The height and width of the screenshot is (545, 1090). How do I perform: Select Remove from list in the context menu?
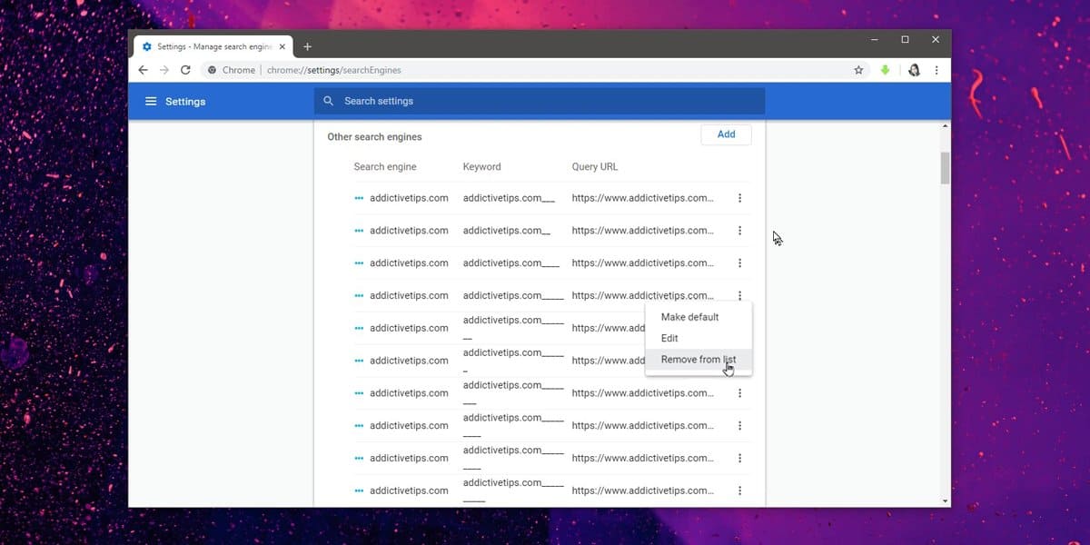click(x=698, y=359)
